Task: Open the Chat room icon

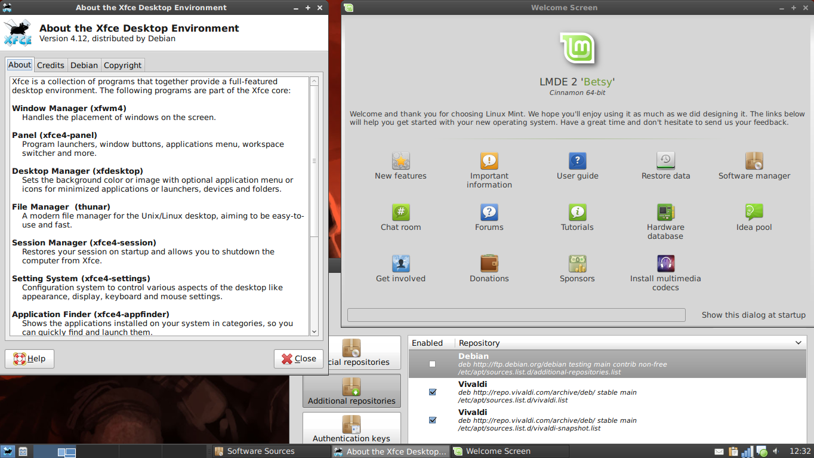Action: [x=400, y=212]
